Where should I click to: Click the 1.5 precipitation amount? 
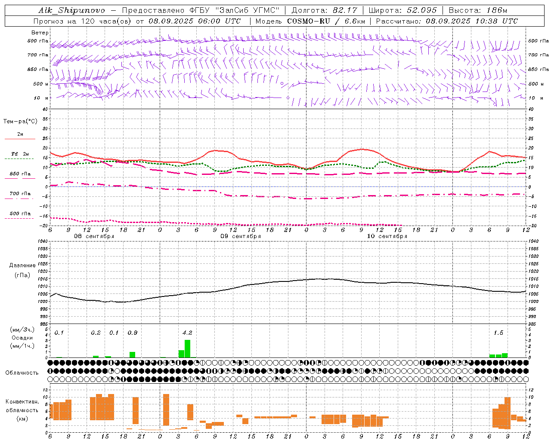(498, 333)
